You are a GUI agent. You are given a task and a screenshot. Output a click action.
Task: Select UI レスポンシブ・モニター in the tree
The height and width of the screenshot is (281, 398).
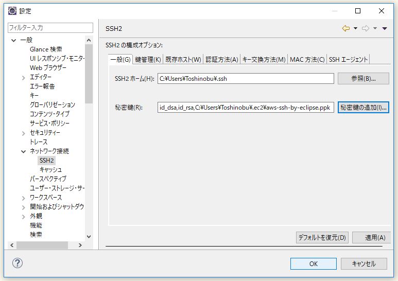tap(57, 59)
